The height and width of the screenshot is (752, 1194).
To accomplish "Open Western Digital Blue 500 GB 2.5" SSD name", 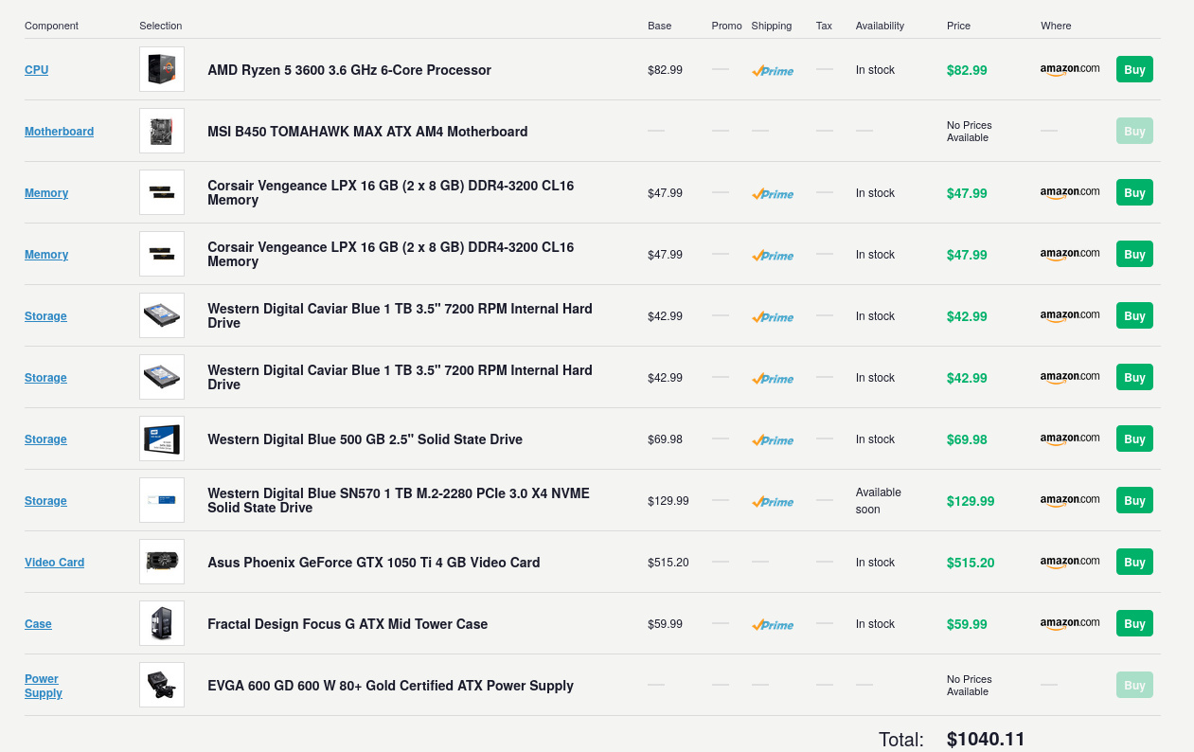I will coord(365,439).
